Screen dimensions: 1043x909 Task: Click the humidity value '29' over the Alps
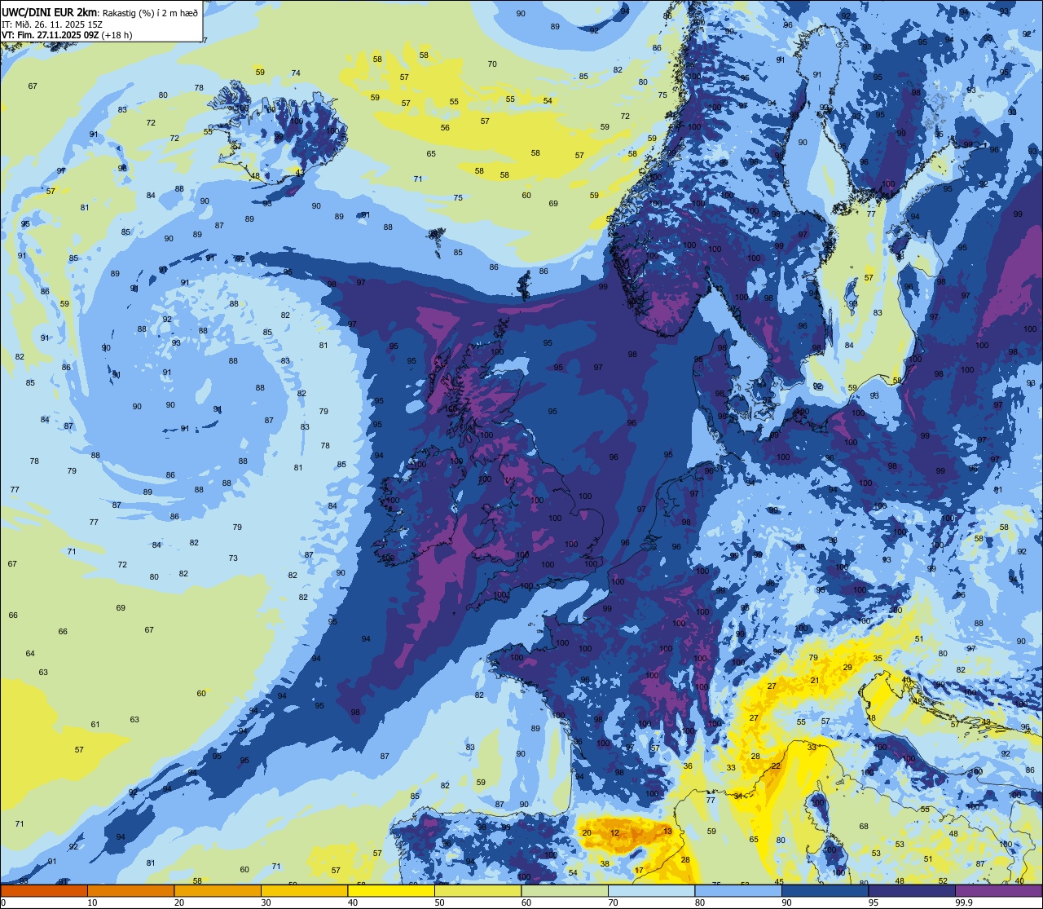click(847, 668)
